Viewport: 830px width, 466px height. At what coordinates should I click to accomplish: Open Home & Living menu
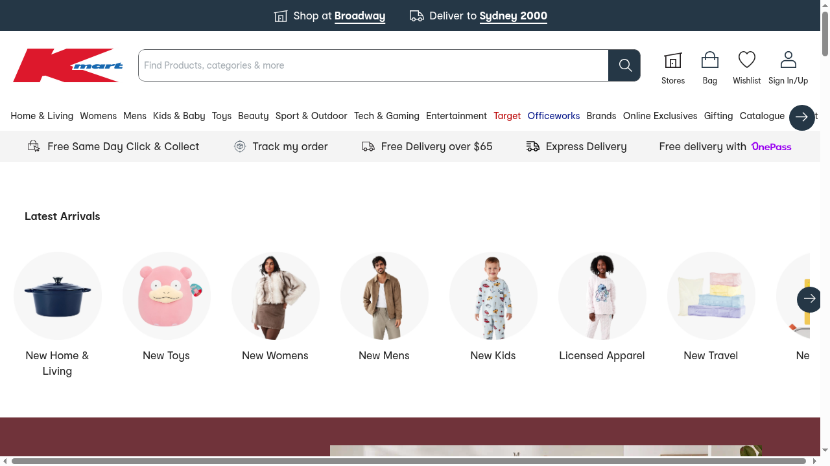(x=42, y=116)
